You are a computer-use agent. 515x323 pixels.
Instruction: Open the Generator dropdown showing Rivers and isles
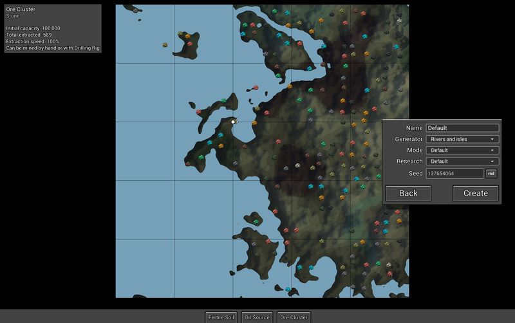pos(462,139)
